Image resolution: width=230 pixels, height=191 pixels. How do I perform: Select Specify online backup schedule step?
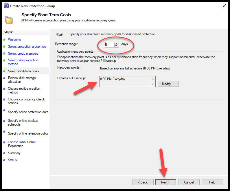click(x=23, y=122)
